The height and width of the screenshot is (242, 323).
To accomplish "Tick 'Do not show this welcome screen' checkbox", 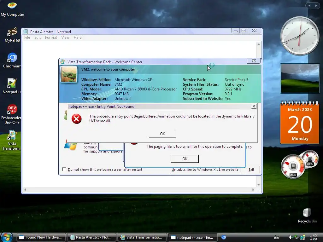I will click(x=64, y=169).
